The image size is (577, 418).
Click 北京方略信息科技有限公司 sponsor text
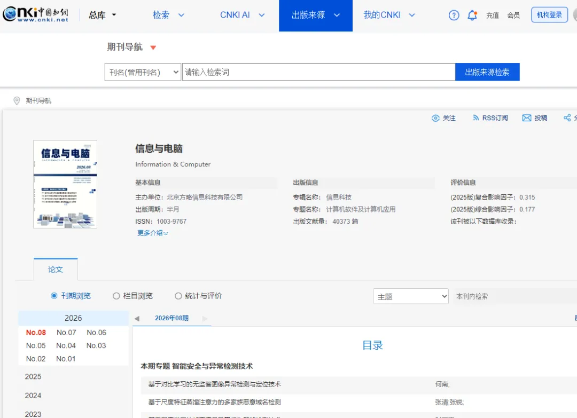pos(205,198)
